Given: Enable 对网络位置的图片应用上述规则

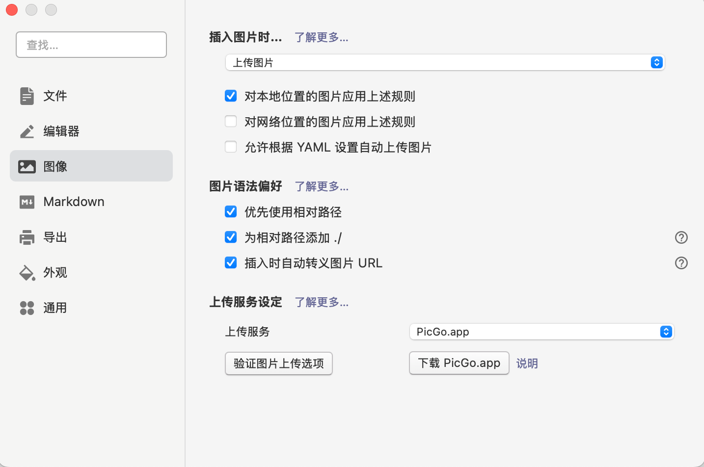Looking at the screenshot, I should pyautogui.click(x=231, y=121).
